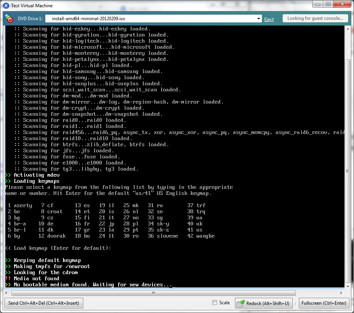The image size is (354, 313).
Task: Click the Redock (Alt+Shift+U) button
Action: pyautogui.click(x=264, y=303)
